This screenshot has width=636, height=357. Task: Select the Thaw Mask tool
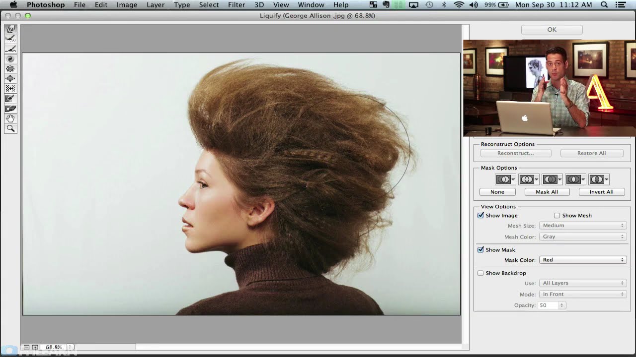point(10,109)
